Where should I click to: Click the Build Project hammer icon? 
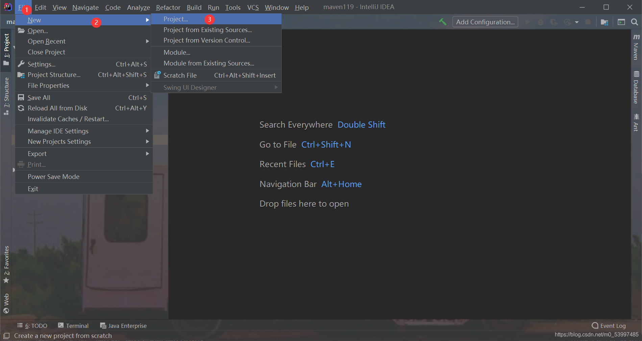(x=443, y=22)
